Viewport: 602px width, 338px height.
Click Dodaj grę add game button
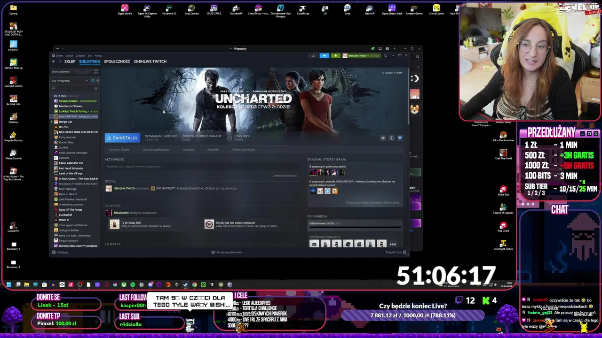(60, 252)
